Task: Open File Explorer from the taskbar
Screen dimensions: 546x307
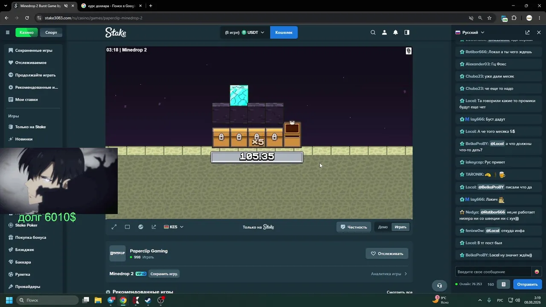Action: [x=98, y=300]
